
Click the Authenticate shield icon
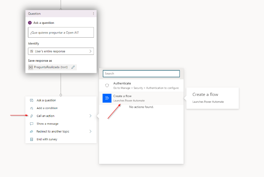(107, 86)
